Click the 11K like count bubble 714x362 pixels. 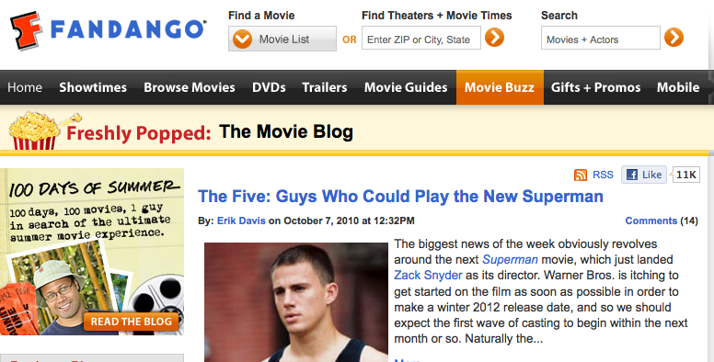685,175
